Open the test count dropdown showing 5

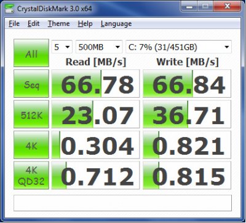pyautogui.click(x=61, y=47)
